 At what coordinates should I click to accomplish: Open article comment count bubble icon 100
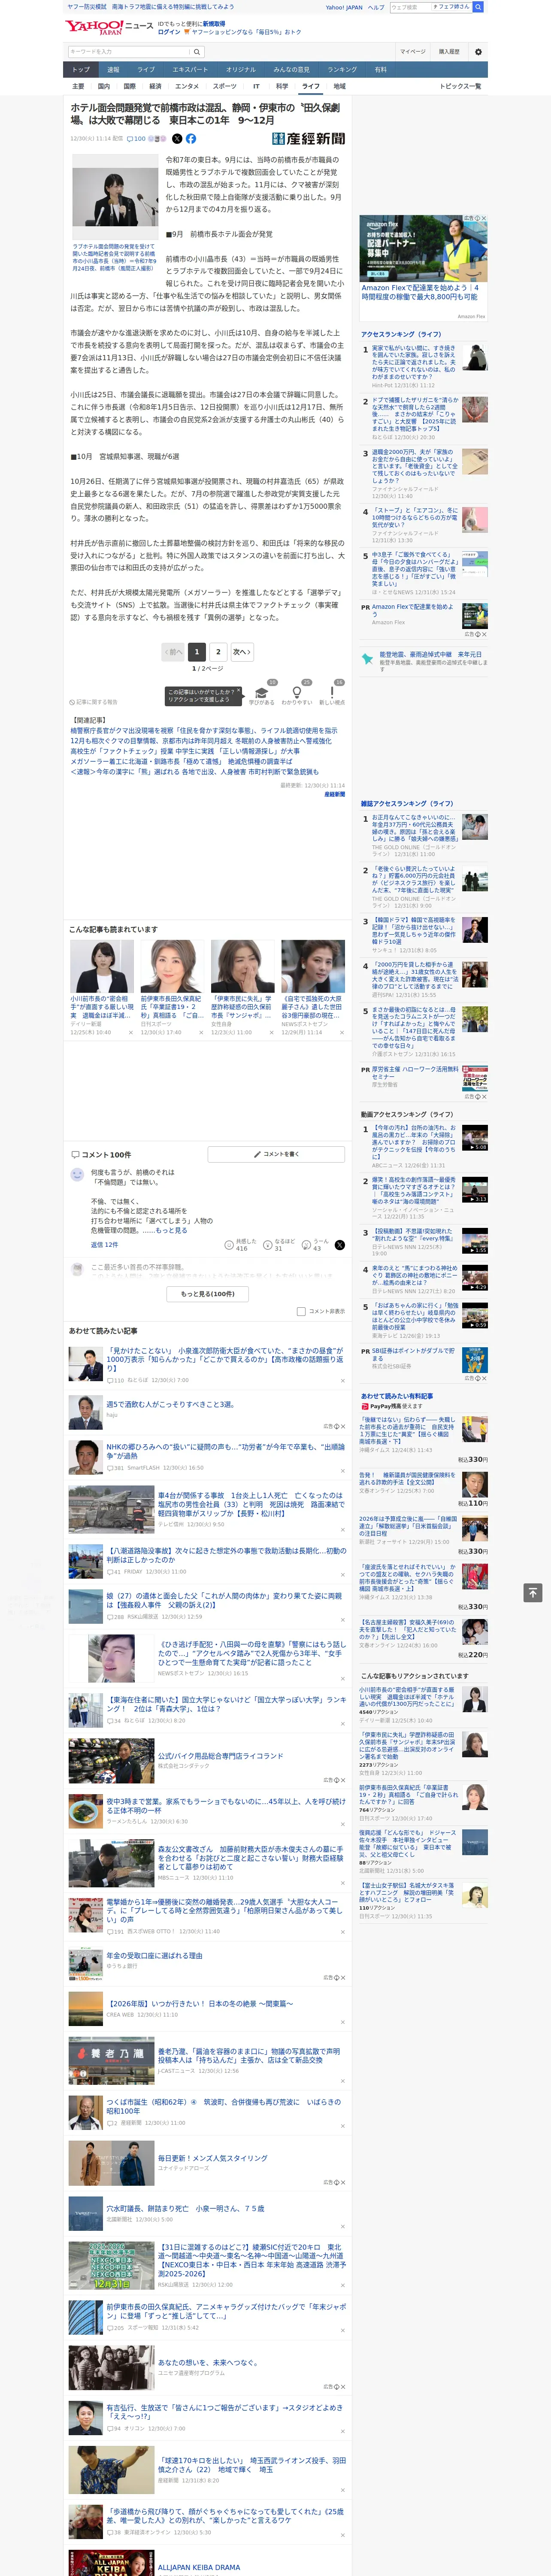click(137, 139)
